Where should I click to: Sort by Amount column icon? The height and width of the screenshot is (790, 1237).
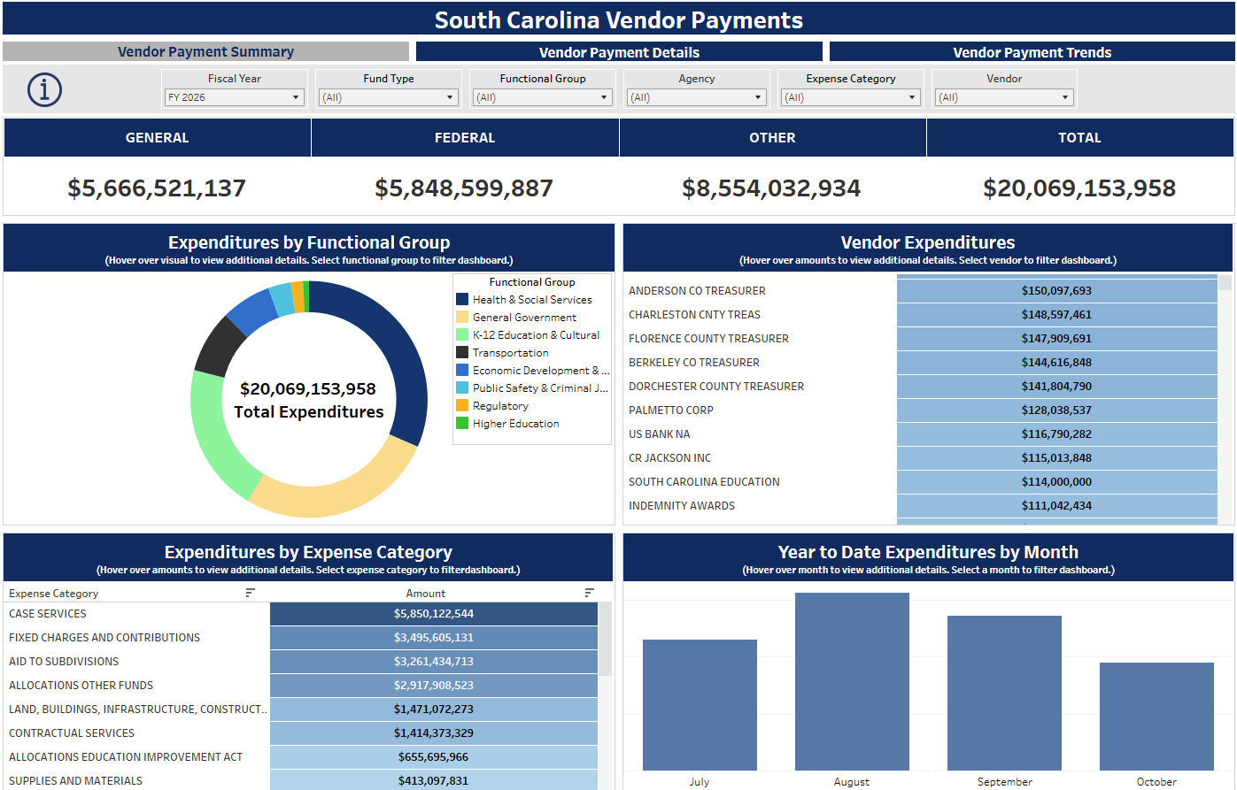[590, 593]
